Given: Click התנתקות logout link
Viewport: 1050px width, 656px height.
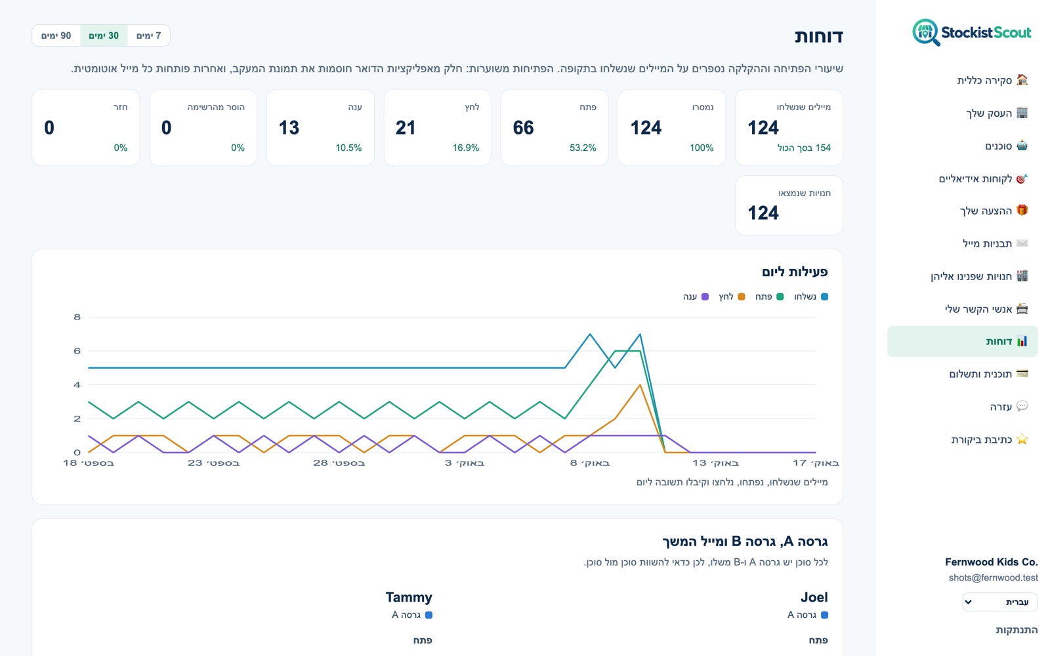Looking at the screenshot, I should (1017, 630).
